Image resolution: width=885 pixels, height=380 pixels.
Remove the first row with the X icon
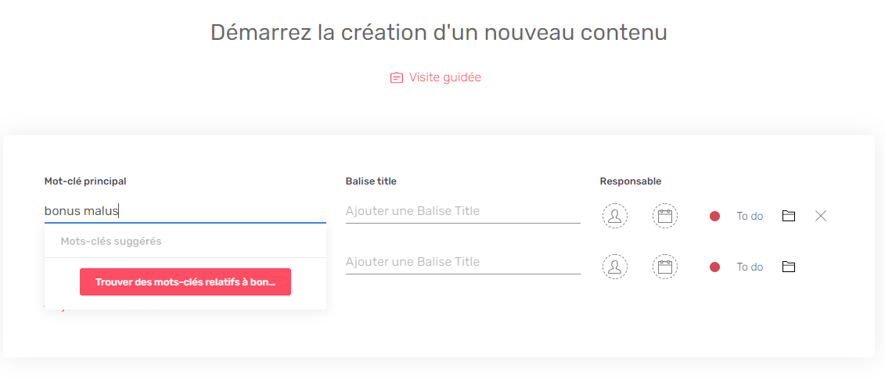(x=821, y=216)
